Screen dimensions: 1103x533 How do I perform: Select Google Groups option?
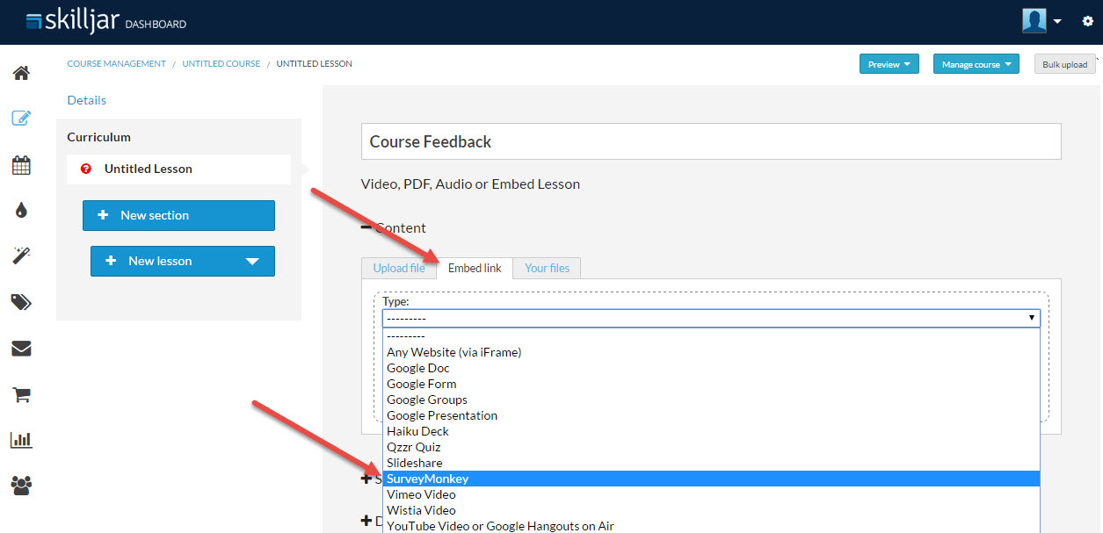click(x=711, y=400)
